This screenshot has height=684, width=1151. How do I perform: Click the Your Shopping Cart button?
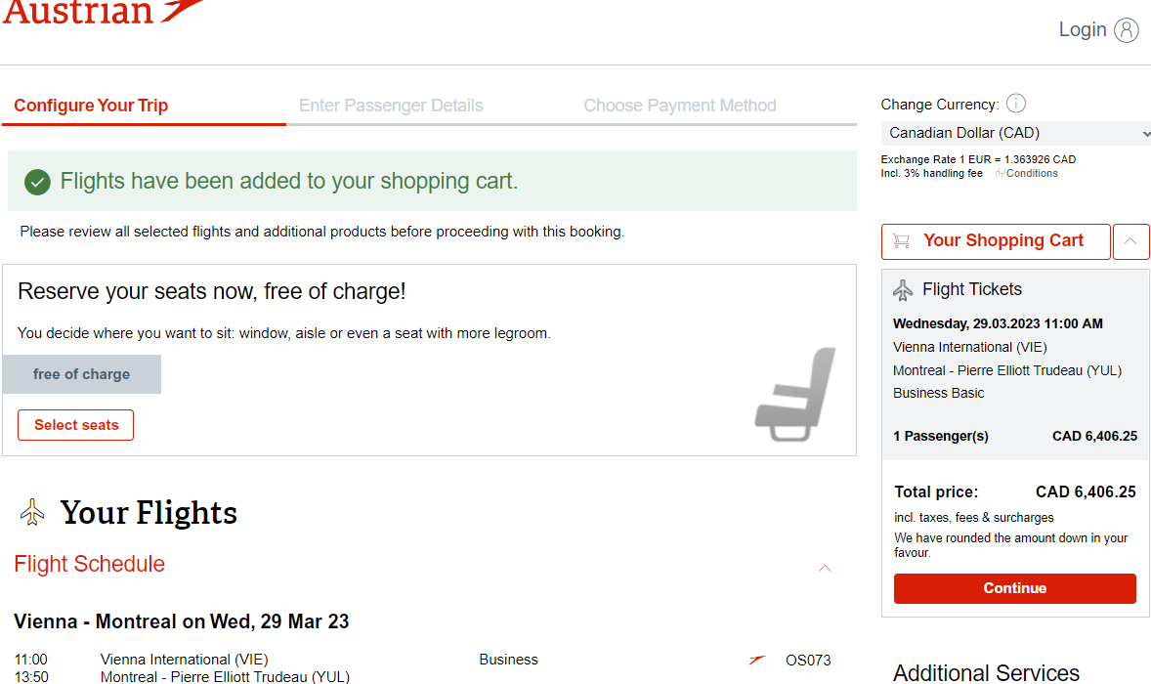(x=996, y=241)
